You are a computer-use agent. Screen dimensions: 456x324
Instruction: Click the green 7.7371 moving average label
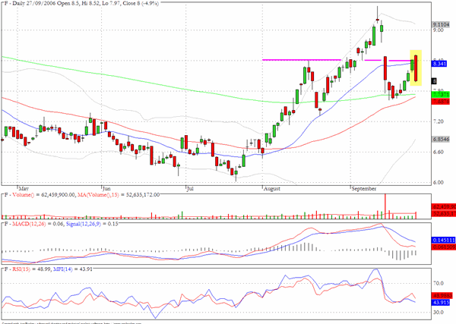[x=441, y=94]
